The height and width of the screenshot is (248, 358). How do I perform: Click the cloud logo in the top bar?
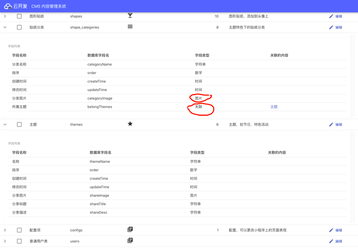(8, 6)
